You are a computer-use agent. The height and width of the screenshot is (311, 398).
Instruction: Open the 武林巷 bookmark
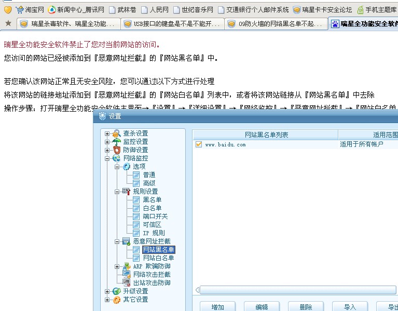click(122, 10)
